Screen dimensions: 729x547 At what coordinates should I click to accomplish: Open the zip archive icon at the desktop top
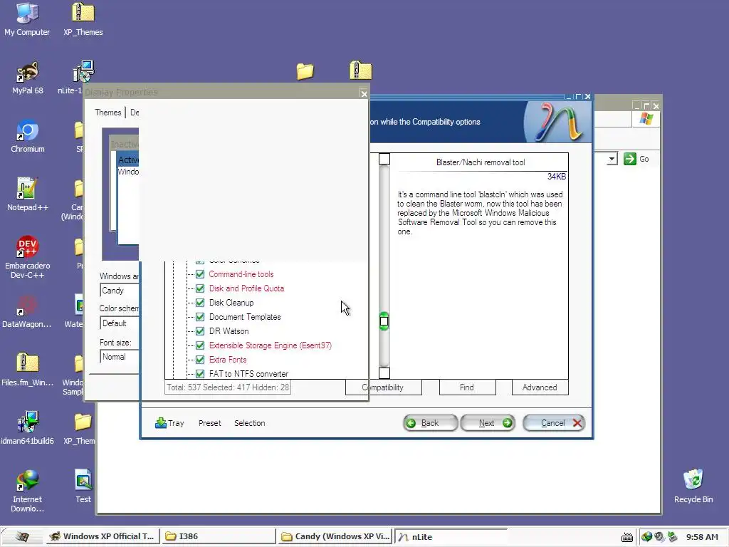pyautogui.click(x=361, y=71)
